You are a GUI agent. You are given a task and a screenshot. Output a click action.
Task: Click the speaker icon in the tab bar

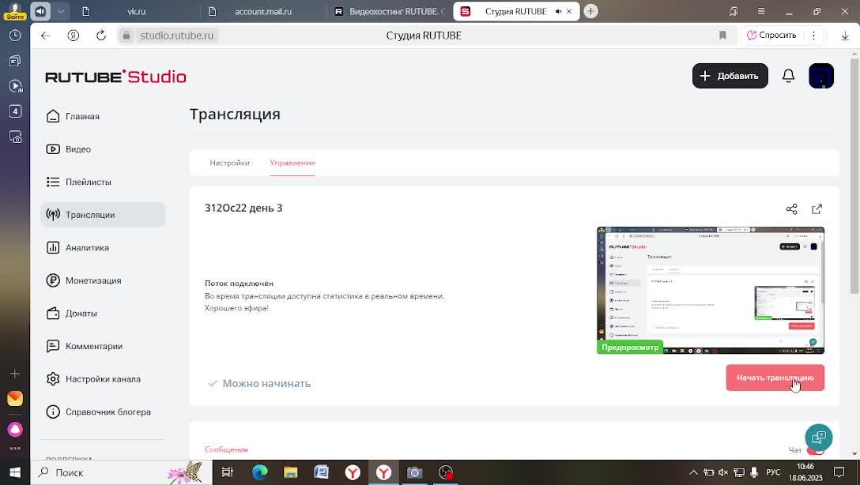tap(40, 11)
